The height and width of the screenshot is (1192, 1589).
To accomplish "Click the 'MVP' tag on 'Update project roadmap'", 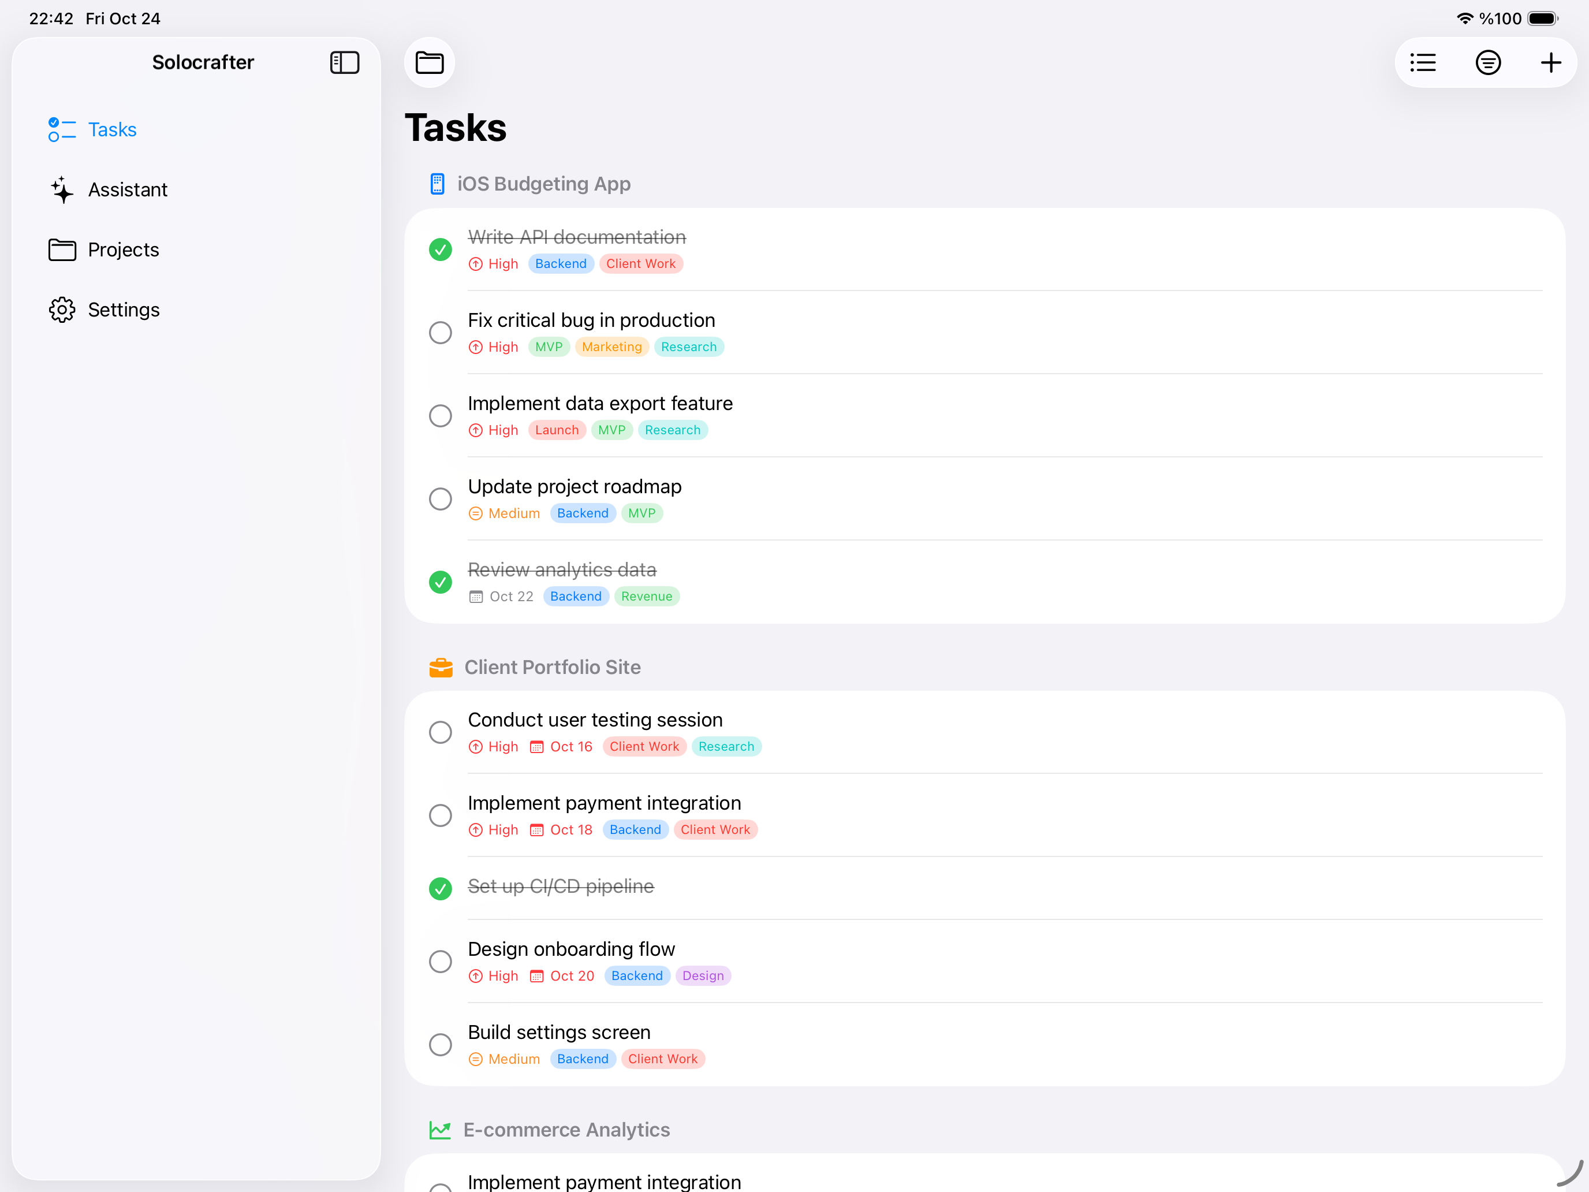I will tap(641, 513).
